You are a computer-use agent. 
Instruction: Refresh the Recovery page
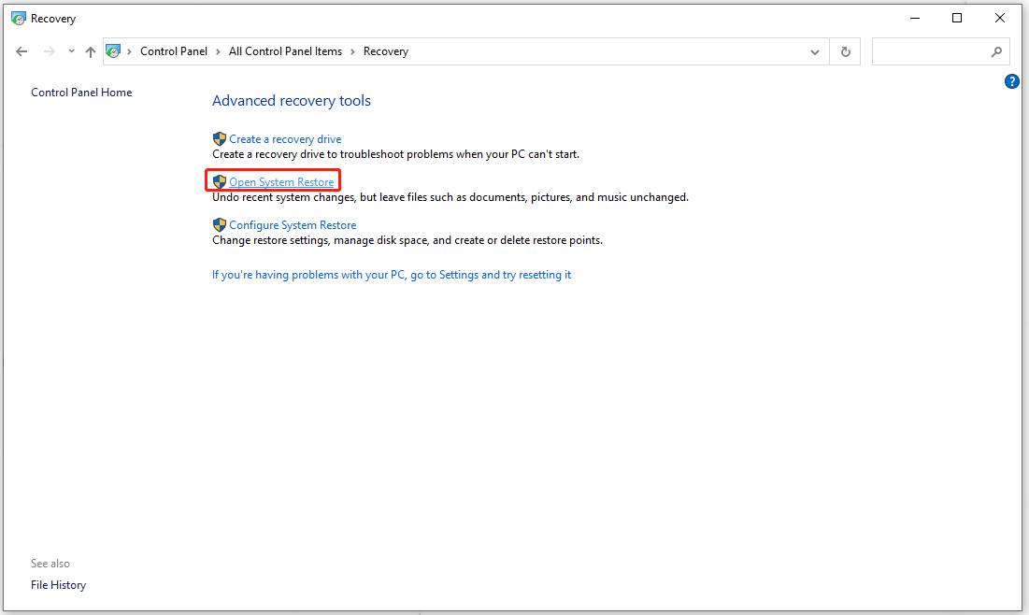pos(845,51)
